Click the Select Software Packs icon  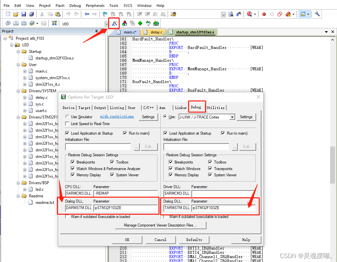[148, 23]
